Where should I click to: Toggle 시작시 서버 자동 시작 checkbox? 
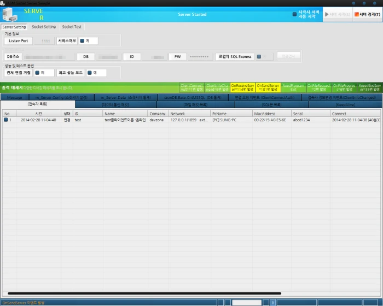click(x=294, y=14)
